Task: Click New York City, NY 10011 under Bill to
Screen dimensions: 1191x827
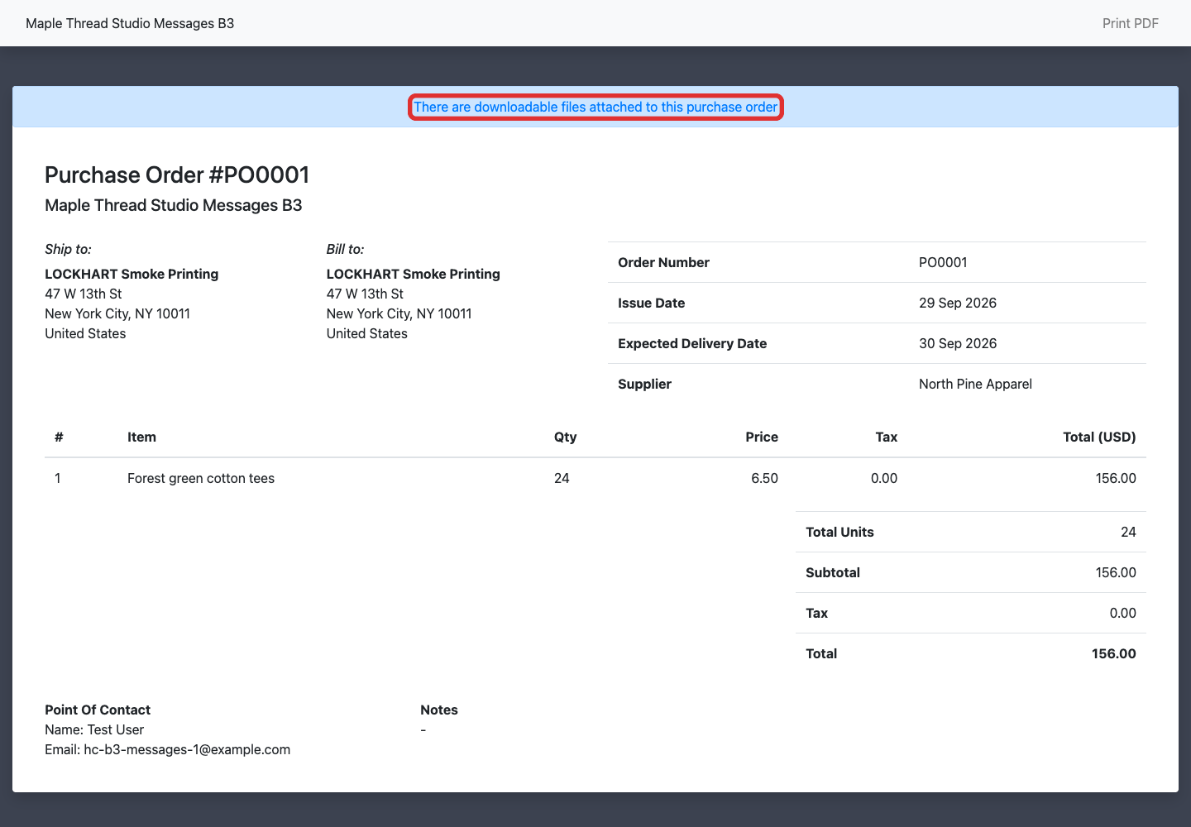Action: 399,313
